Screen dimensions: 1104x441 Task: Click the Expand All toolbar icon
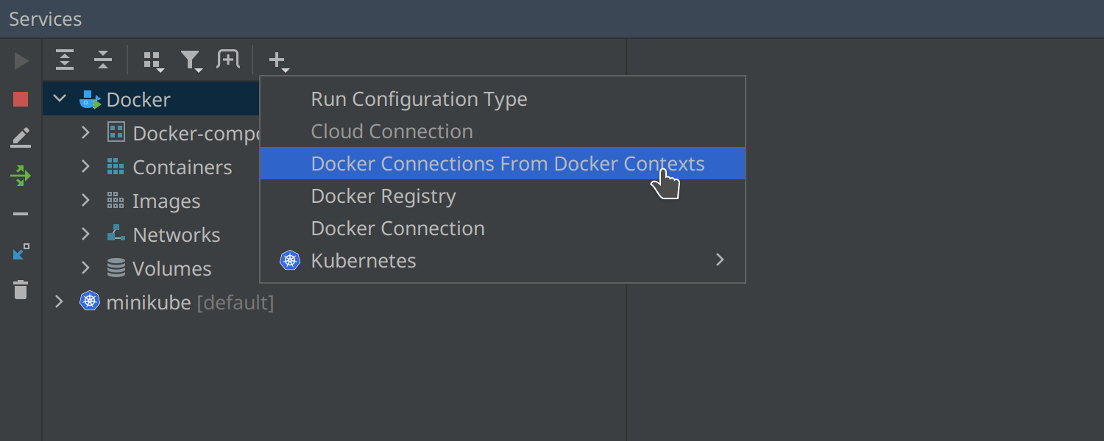66,60
